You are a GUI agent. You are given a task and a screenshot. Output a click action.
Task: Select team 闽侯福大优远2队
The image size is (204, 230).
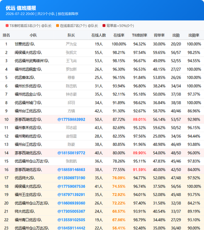click(x=28, y=186)
